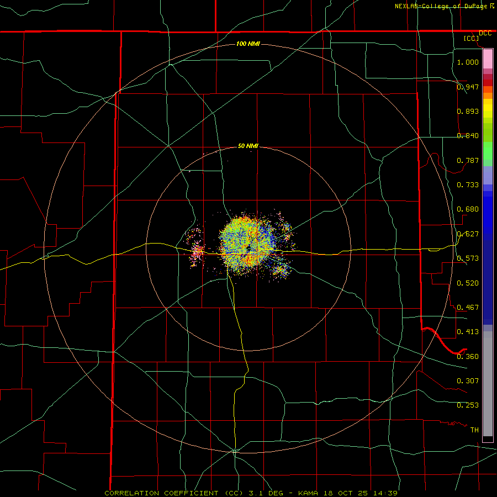Click the 0.787 legend value
This screenshot has width=497, height=497.
click(468, 160)
